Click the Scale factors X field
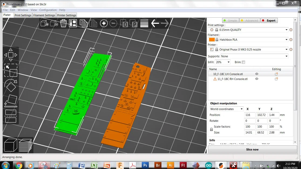The height and width of the screenshot is (169, 301). tap(249, 127)
